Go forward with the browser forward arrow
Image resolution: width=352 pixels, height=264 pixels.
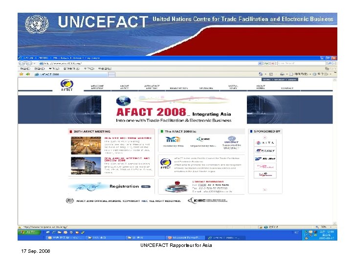(29, 64)
